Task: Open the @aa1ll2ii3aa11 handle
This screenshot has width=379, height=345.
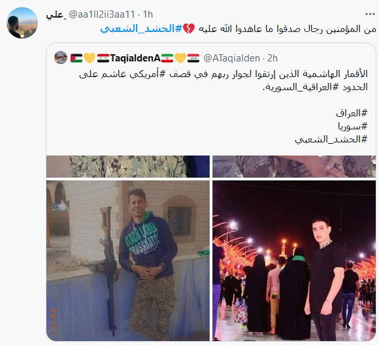Action: point(102,14)
